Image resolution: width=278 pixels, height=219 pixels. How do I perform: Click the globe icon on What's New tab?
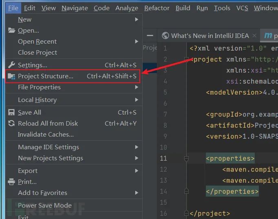click(165, 35)
